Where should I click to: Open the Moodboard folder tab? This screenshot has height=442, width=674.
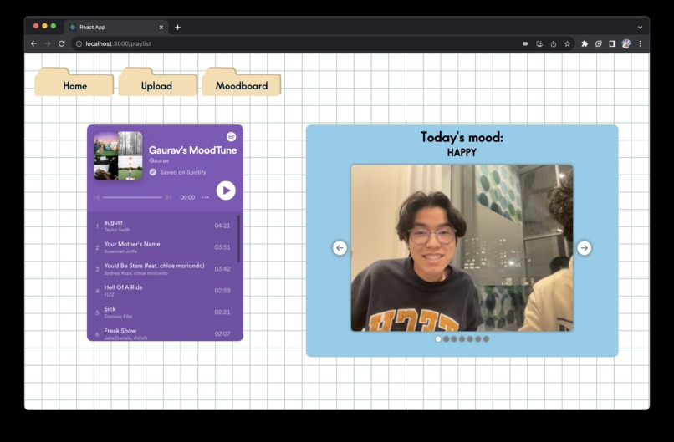241,82
